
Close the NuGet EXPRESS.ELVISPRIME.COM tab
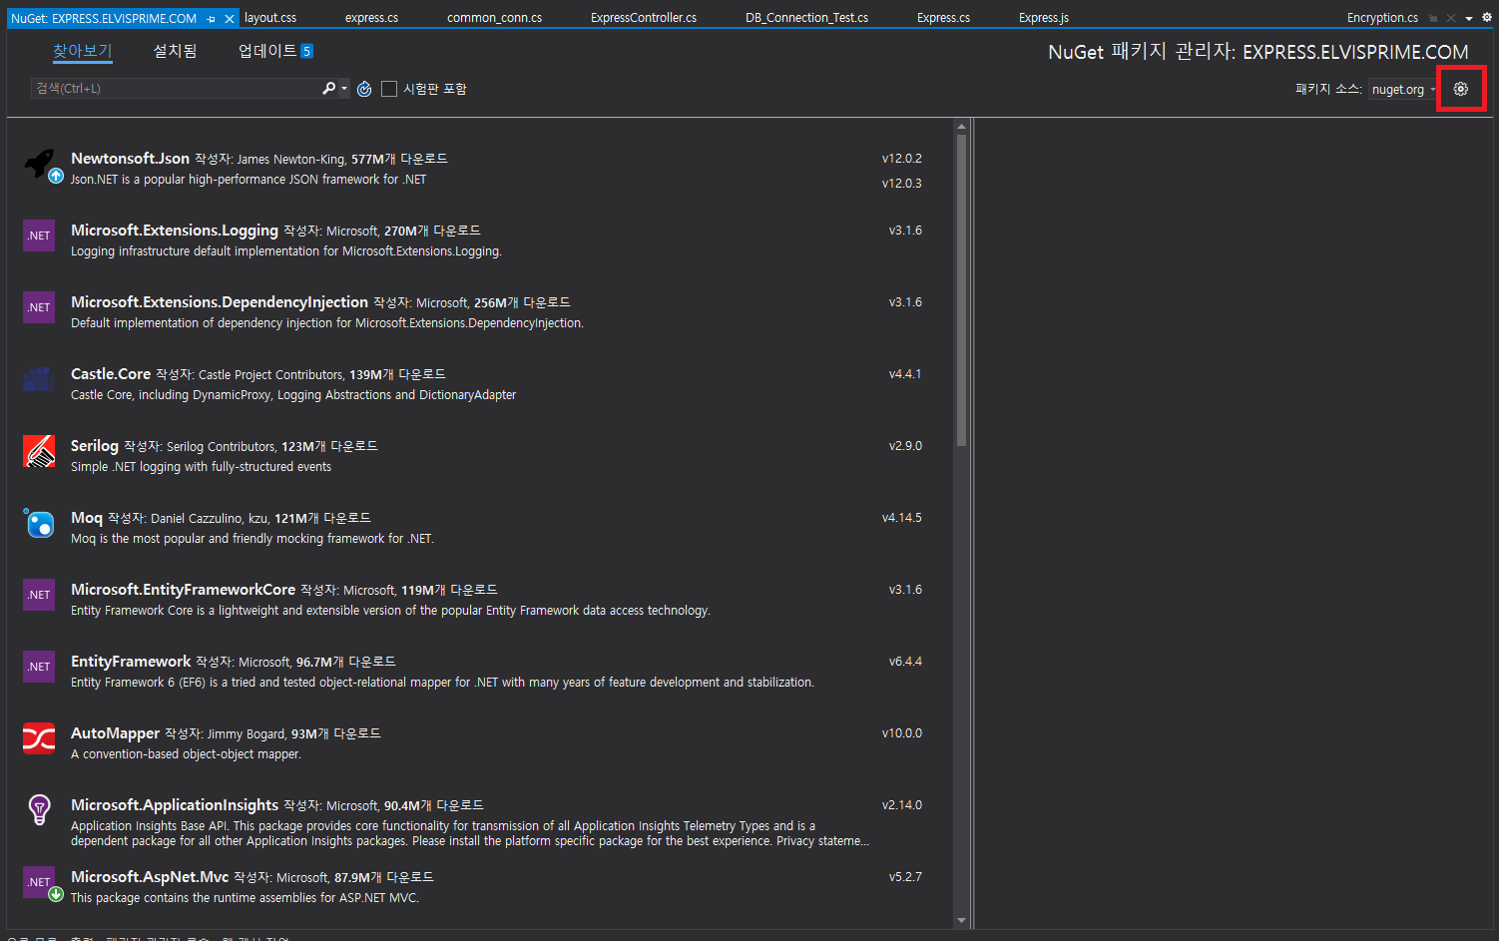[230, 18]
